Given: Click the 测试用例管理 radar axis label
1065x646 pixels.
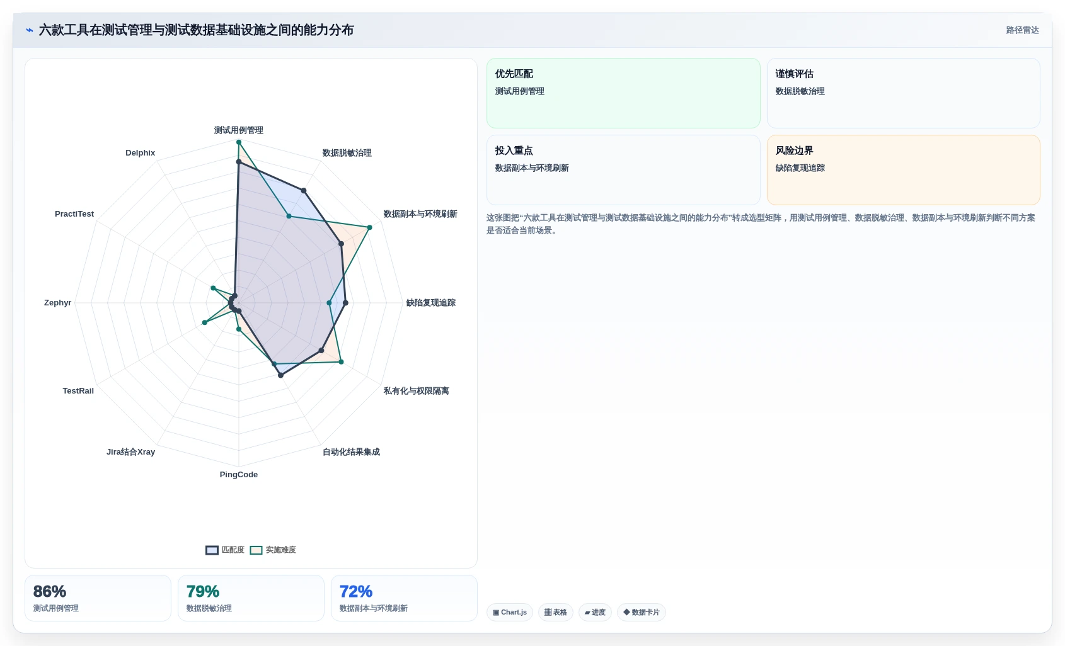Looking at the screenshot, I should [239, 130].
